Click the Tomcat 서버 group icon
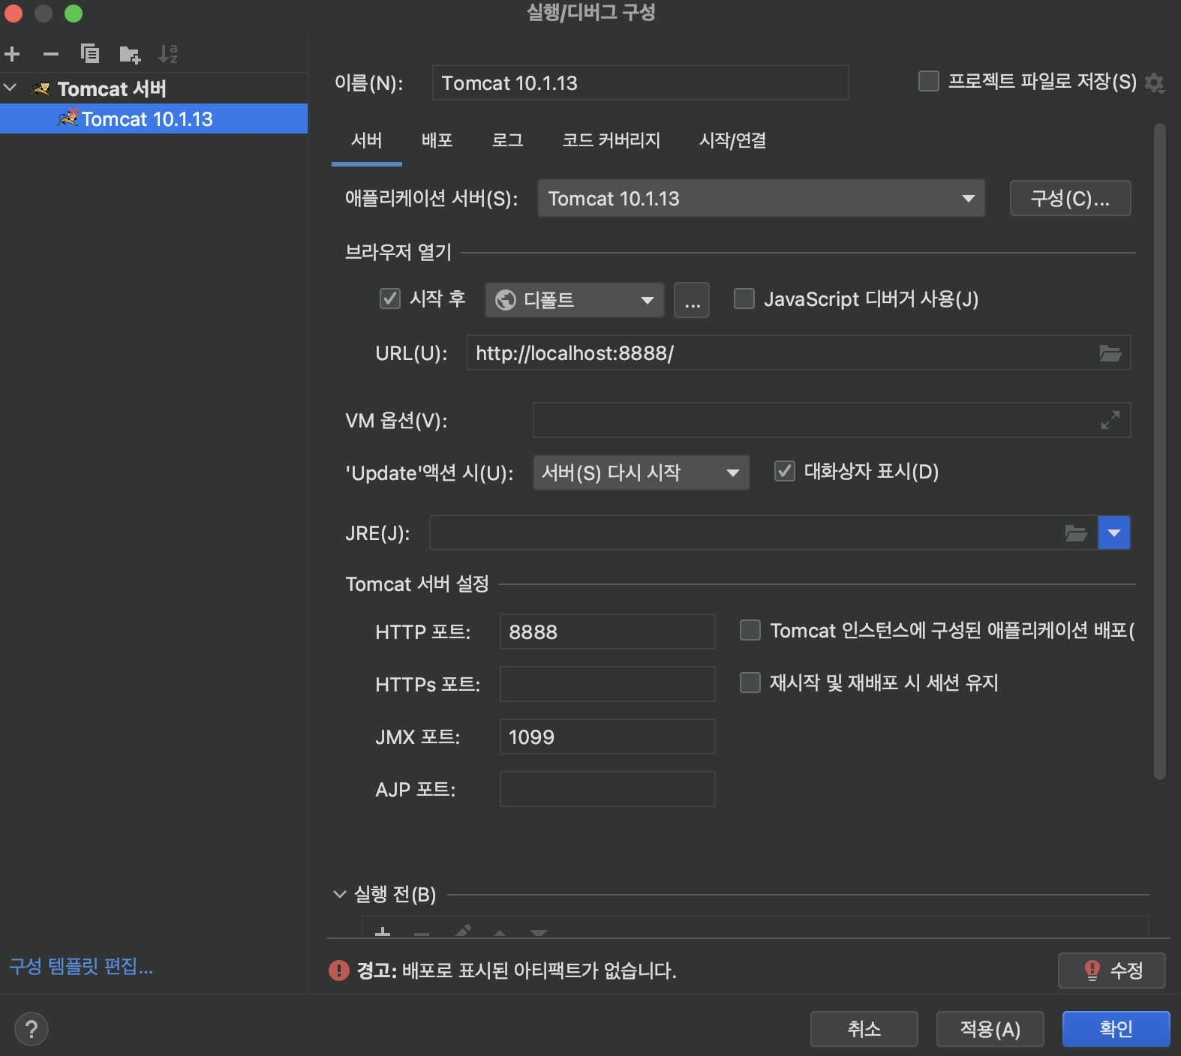 41,88
